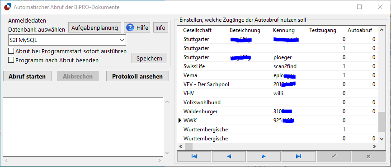Image resolution: width=391 pixels, height=167 pixels.
Task: Go to previous record arrow
Action: tap(229, 156)
